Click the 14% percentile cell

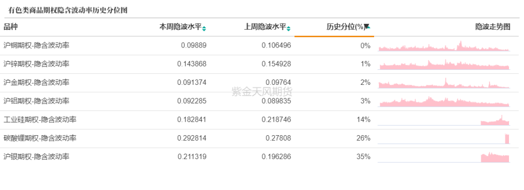[x=363, y=120]
